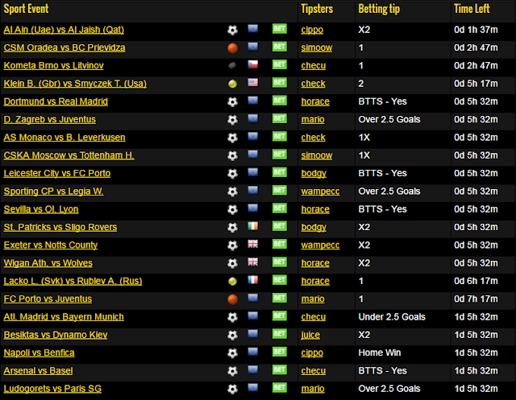This screenshot has height=400, width=516.
Task: Open Wigan Ath. vs Wolves event
Action: [x=48, y=263]
